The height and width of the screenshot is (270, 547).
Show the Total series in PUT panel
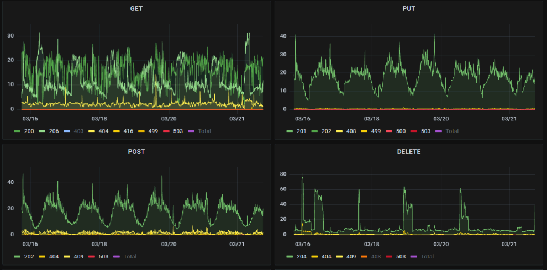[452, 131]
